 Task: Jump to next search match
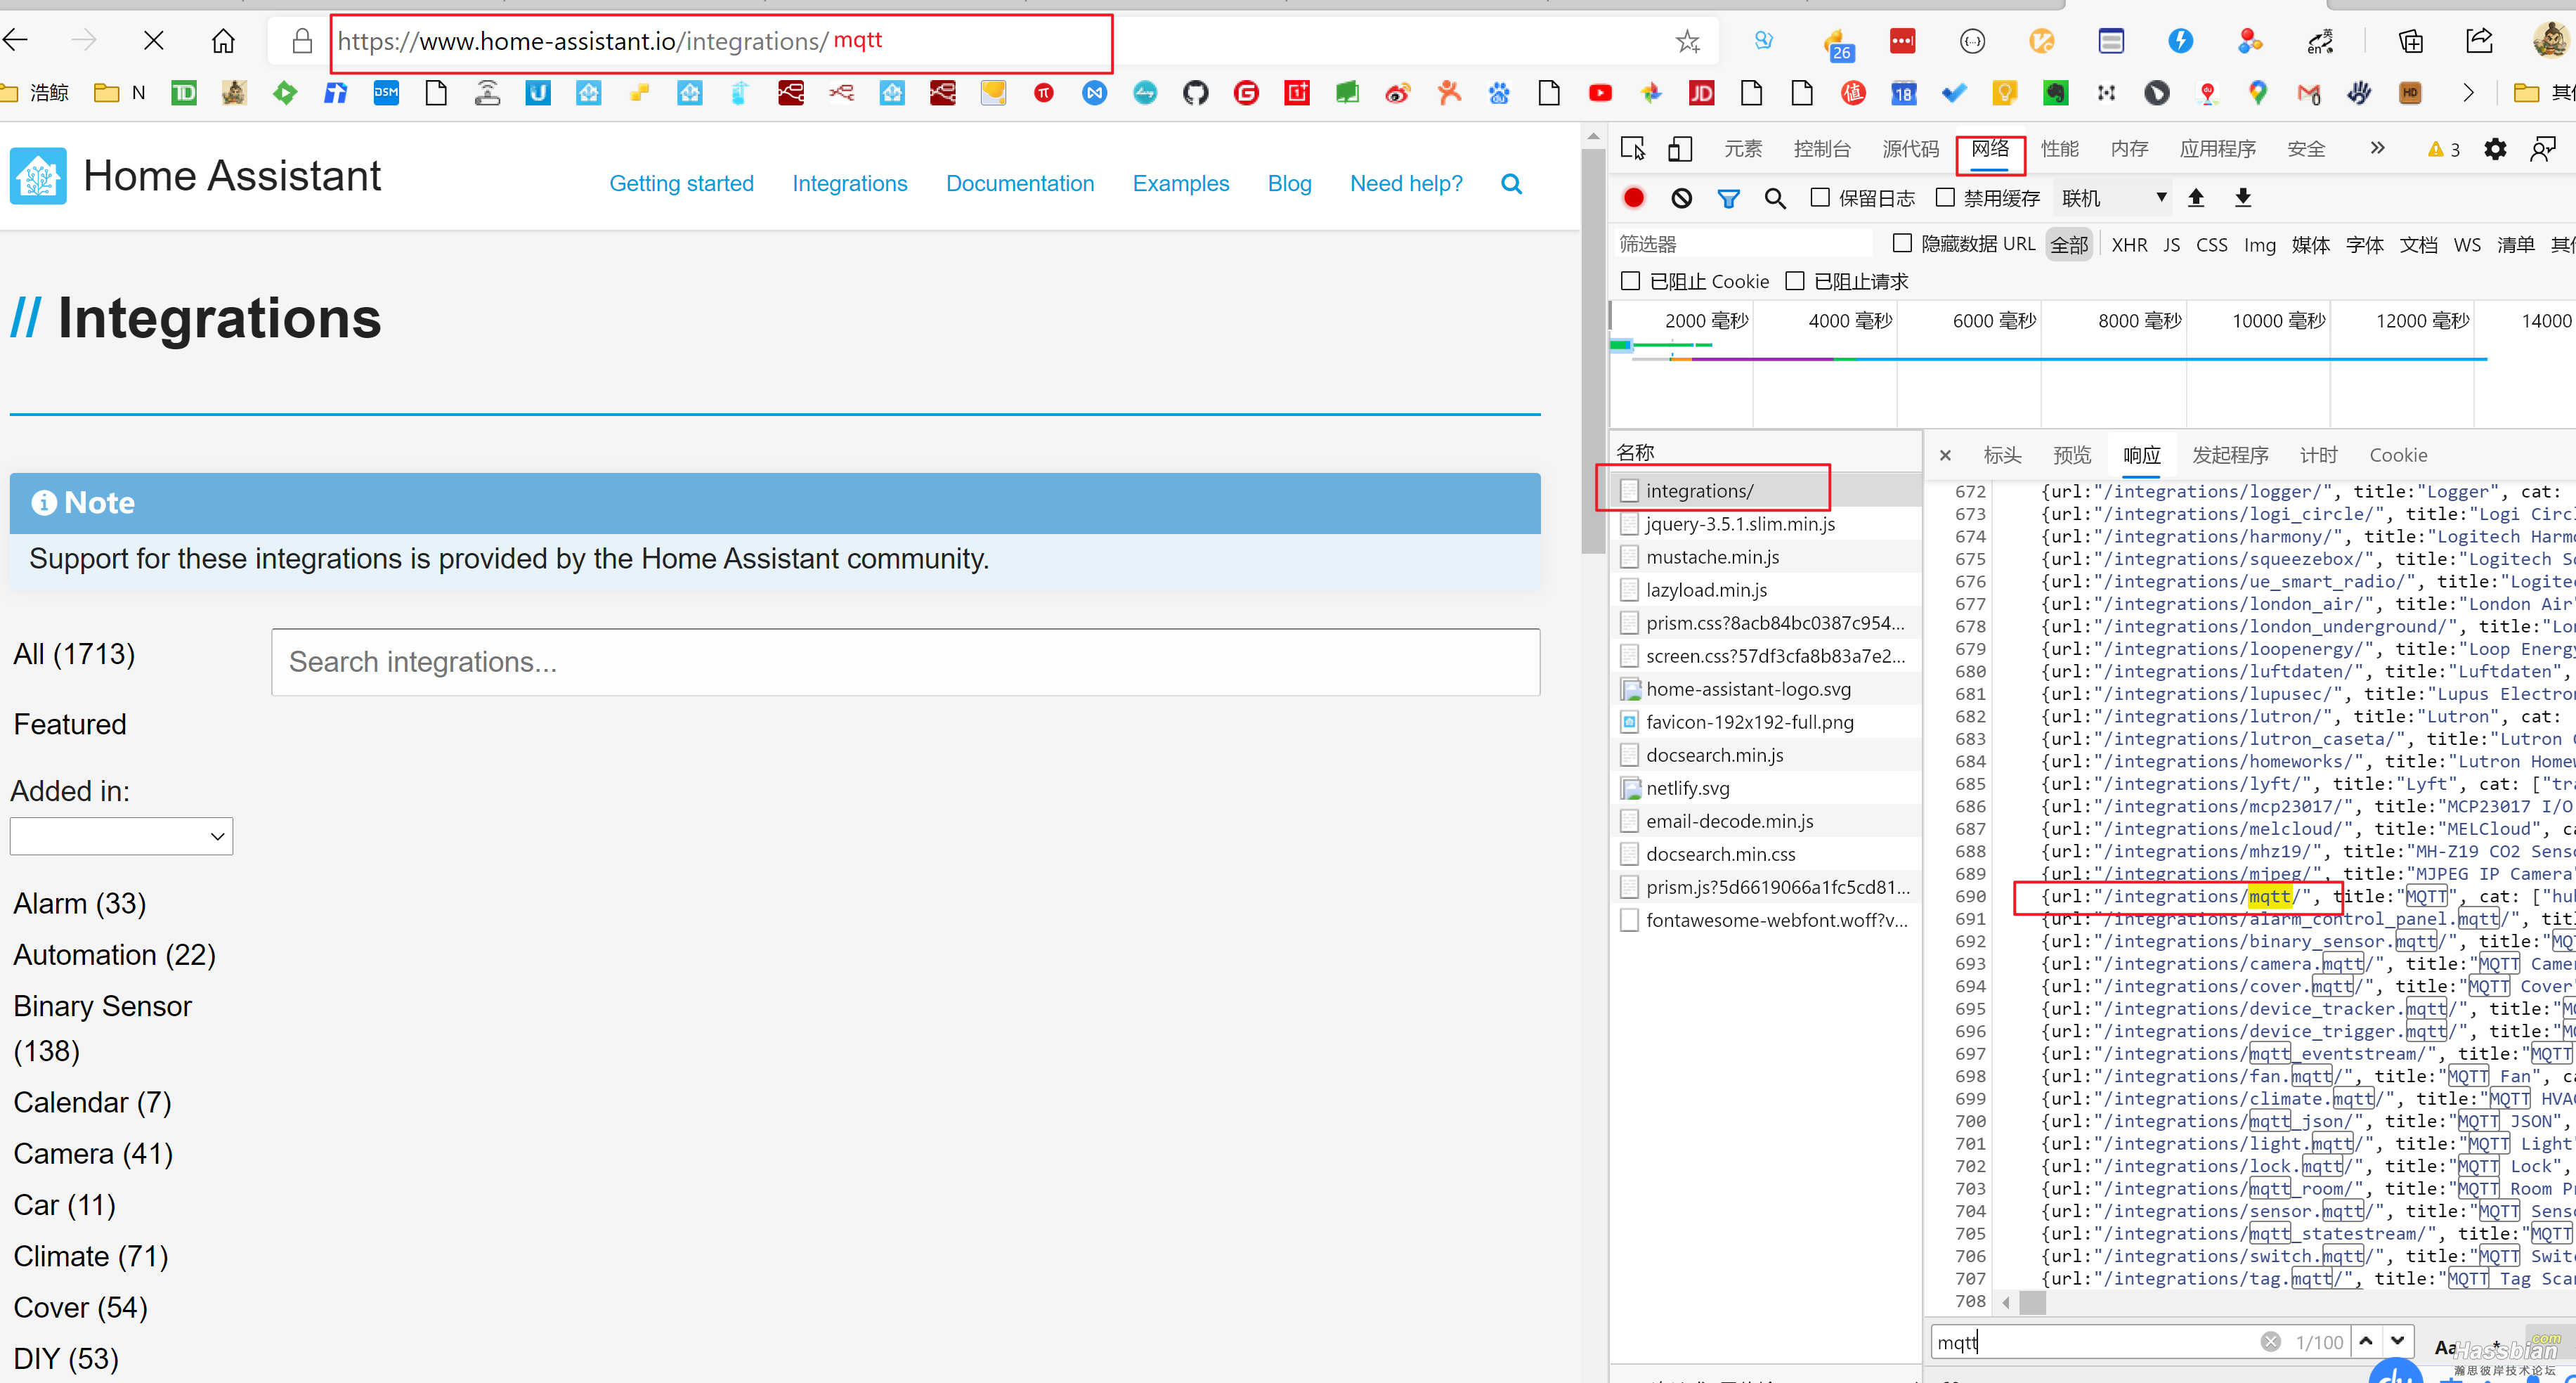2398,1341
